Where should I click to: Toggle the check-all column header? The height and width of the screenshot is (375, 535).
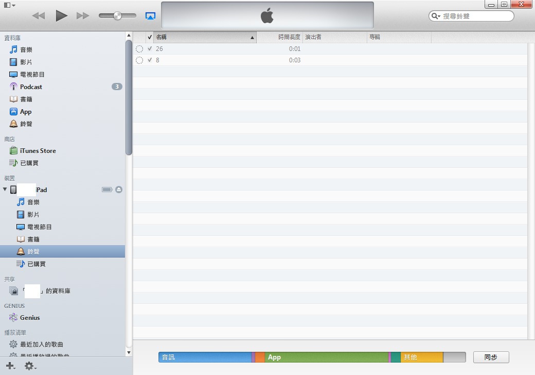[x=150, y=37]
